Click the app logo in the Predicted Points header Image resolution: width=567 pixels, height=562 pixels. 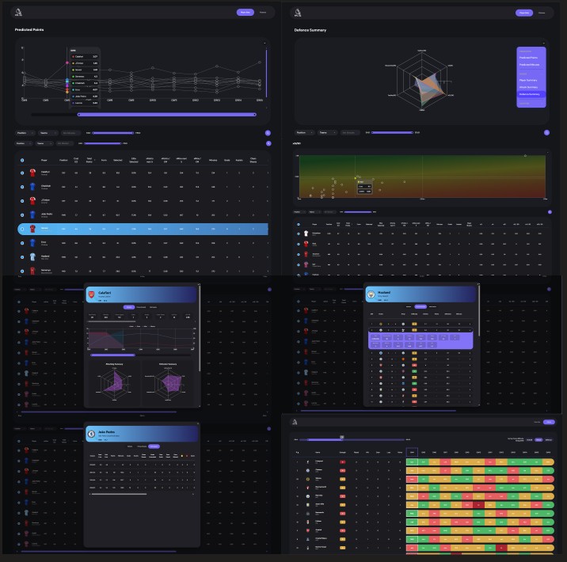20,12
